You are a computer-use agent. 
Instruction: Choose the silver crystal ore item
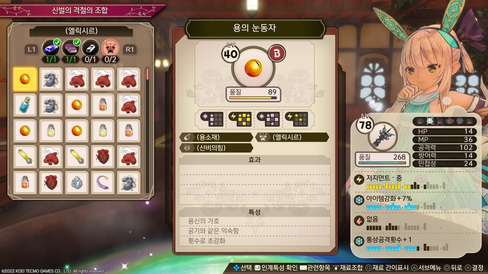tap(77, 182)
